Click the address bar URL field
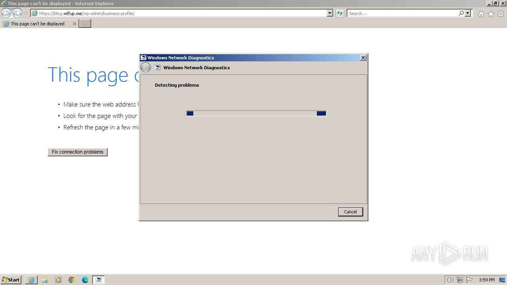Screen dimensions: 507x285 coord(178,13)
